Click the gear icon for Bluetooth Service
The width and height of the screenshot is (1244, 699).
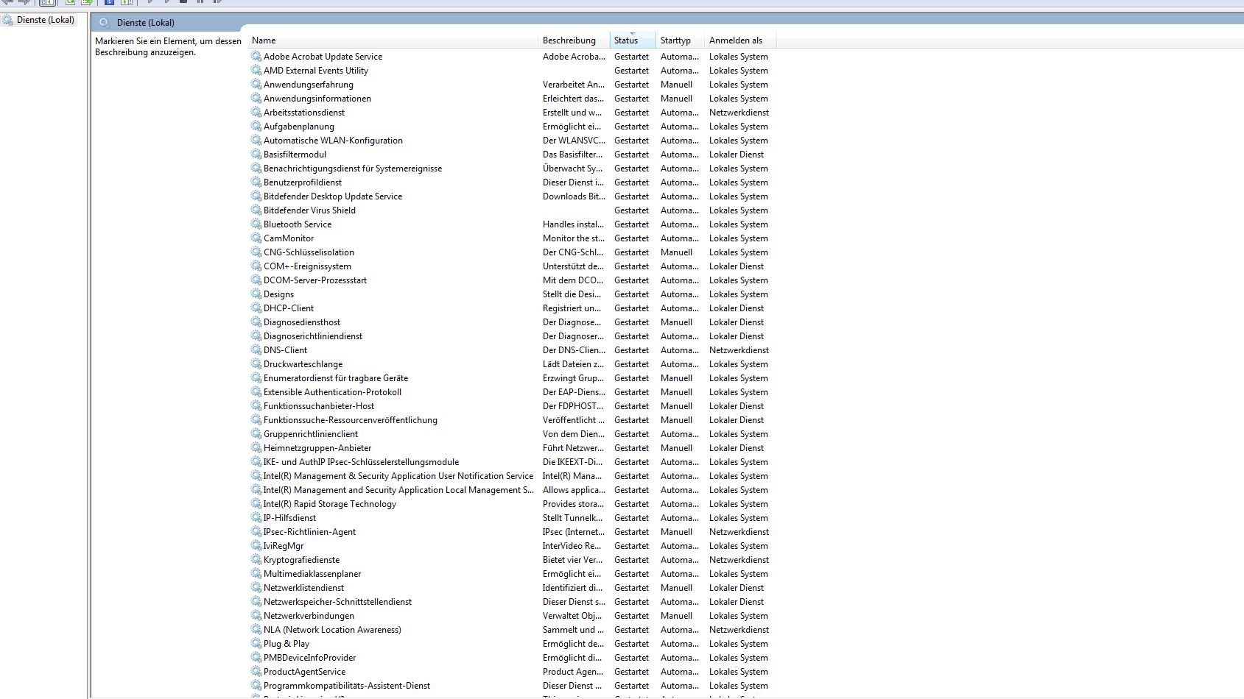click(x=256, y=224)
